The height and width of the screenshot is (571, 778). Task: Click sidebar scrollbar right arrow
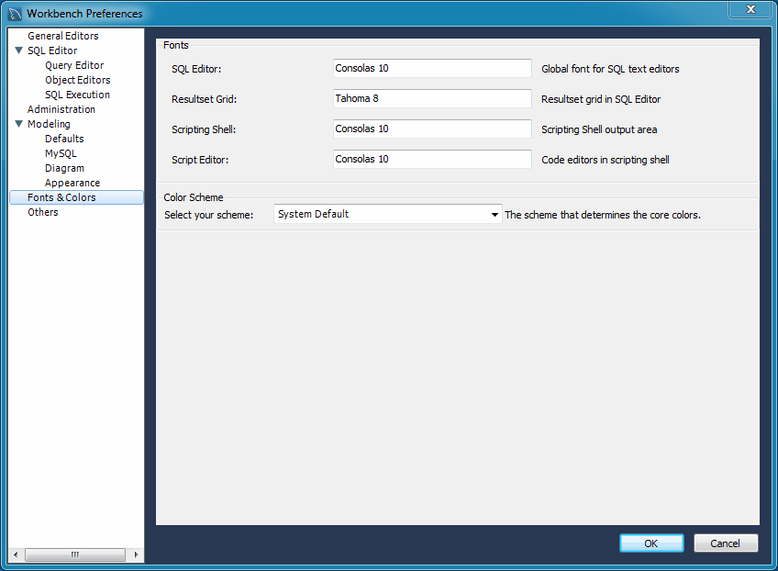(x=136, y=554)
